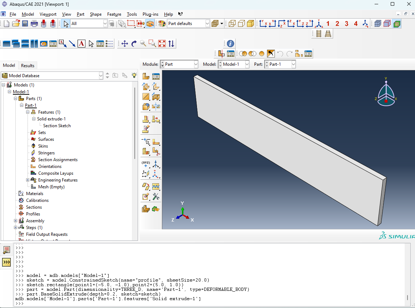Image resolution: width=415 pixels, height=308 pixels.
Task: Click the Create Part tool icon
Action: 146,76
